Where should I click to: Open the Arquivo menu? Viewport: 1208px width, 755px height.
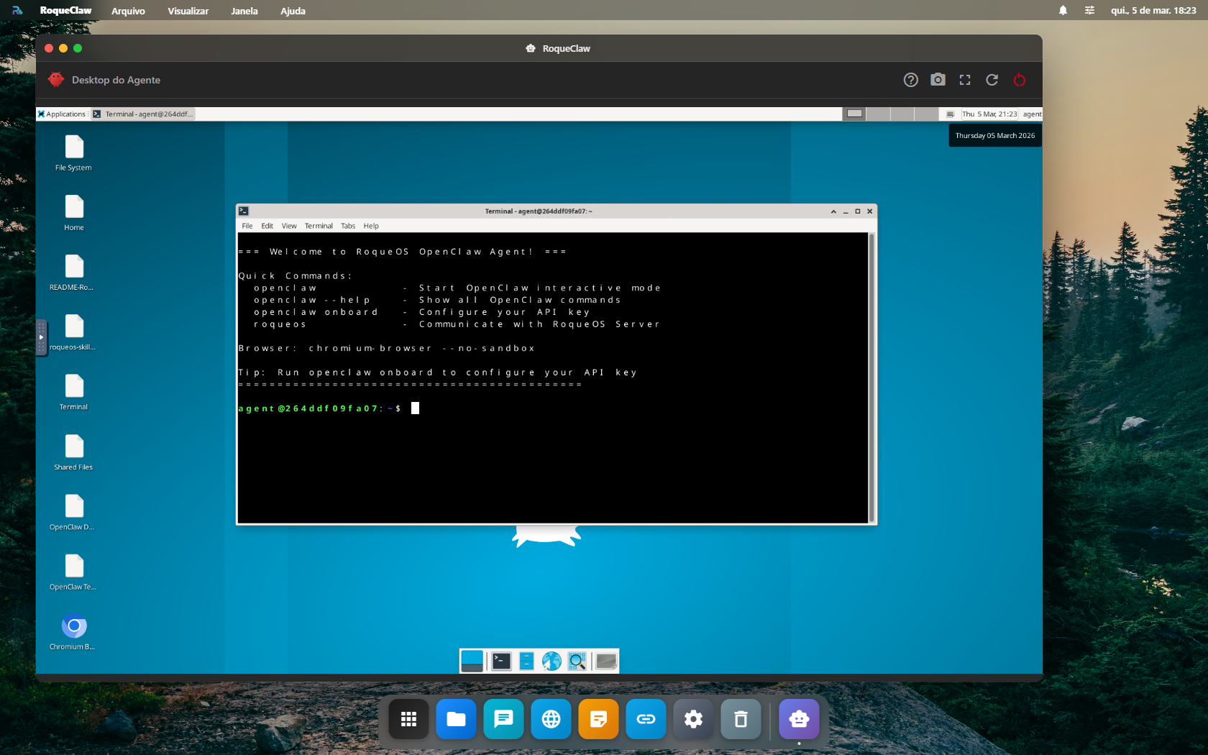coord(128,11)
